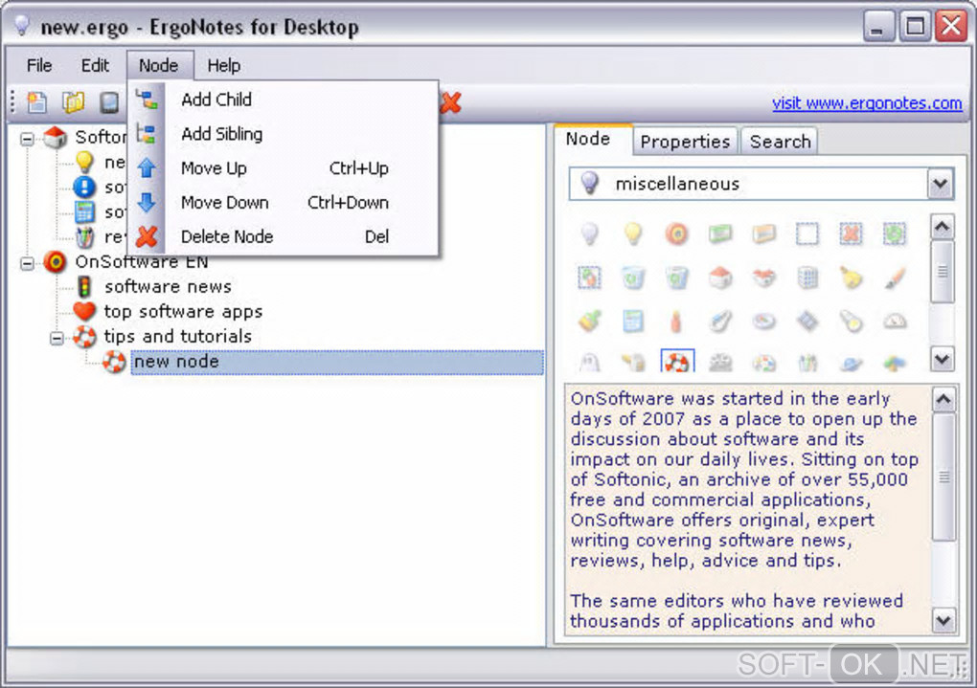Collapse the Softonic root tree node

(x=27, y=138)
